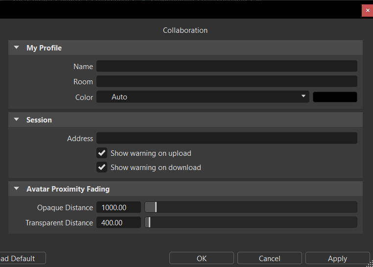Click the Apply button
Viewport: 373px width, 267px height.
[x=338, y=258]
